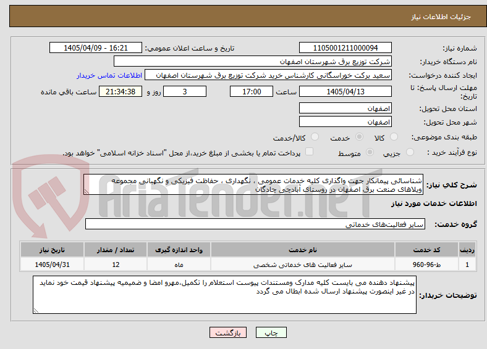Click the چاپ print button

coord(271,332)
